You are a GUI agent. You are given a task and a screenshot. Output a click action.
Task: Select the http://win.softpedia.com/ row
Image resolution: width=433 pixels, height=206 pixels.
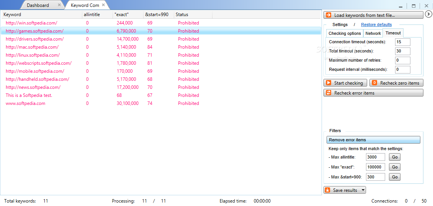(161, 23)
